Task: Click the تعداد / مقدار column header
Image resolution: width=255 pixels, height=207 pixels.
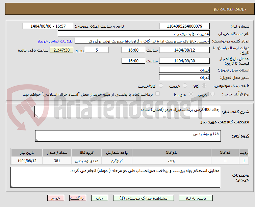Action: 57,153
